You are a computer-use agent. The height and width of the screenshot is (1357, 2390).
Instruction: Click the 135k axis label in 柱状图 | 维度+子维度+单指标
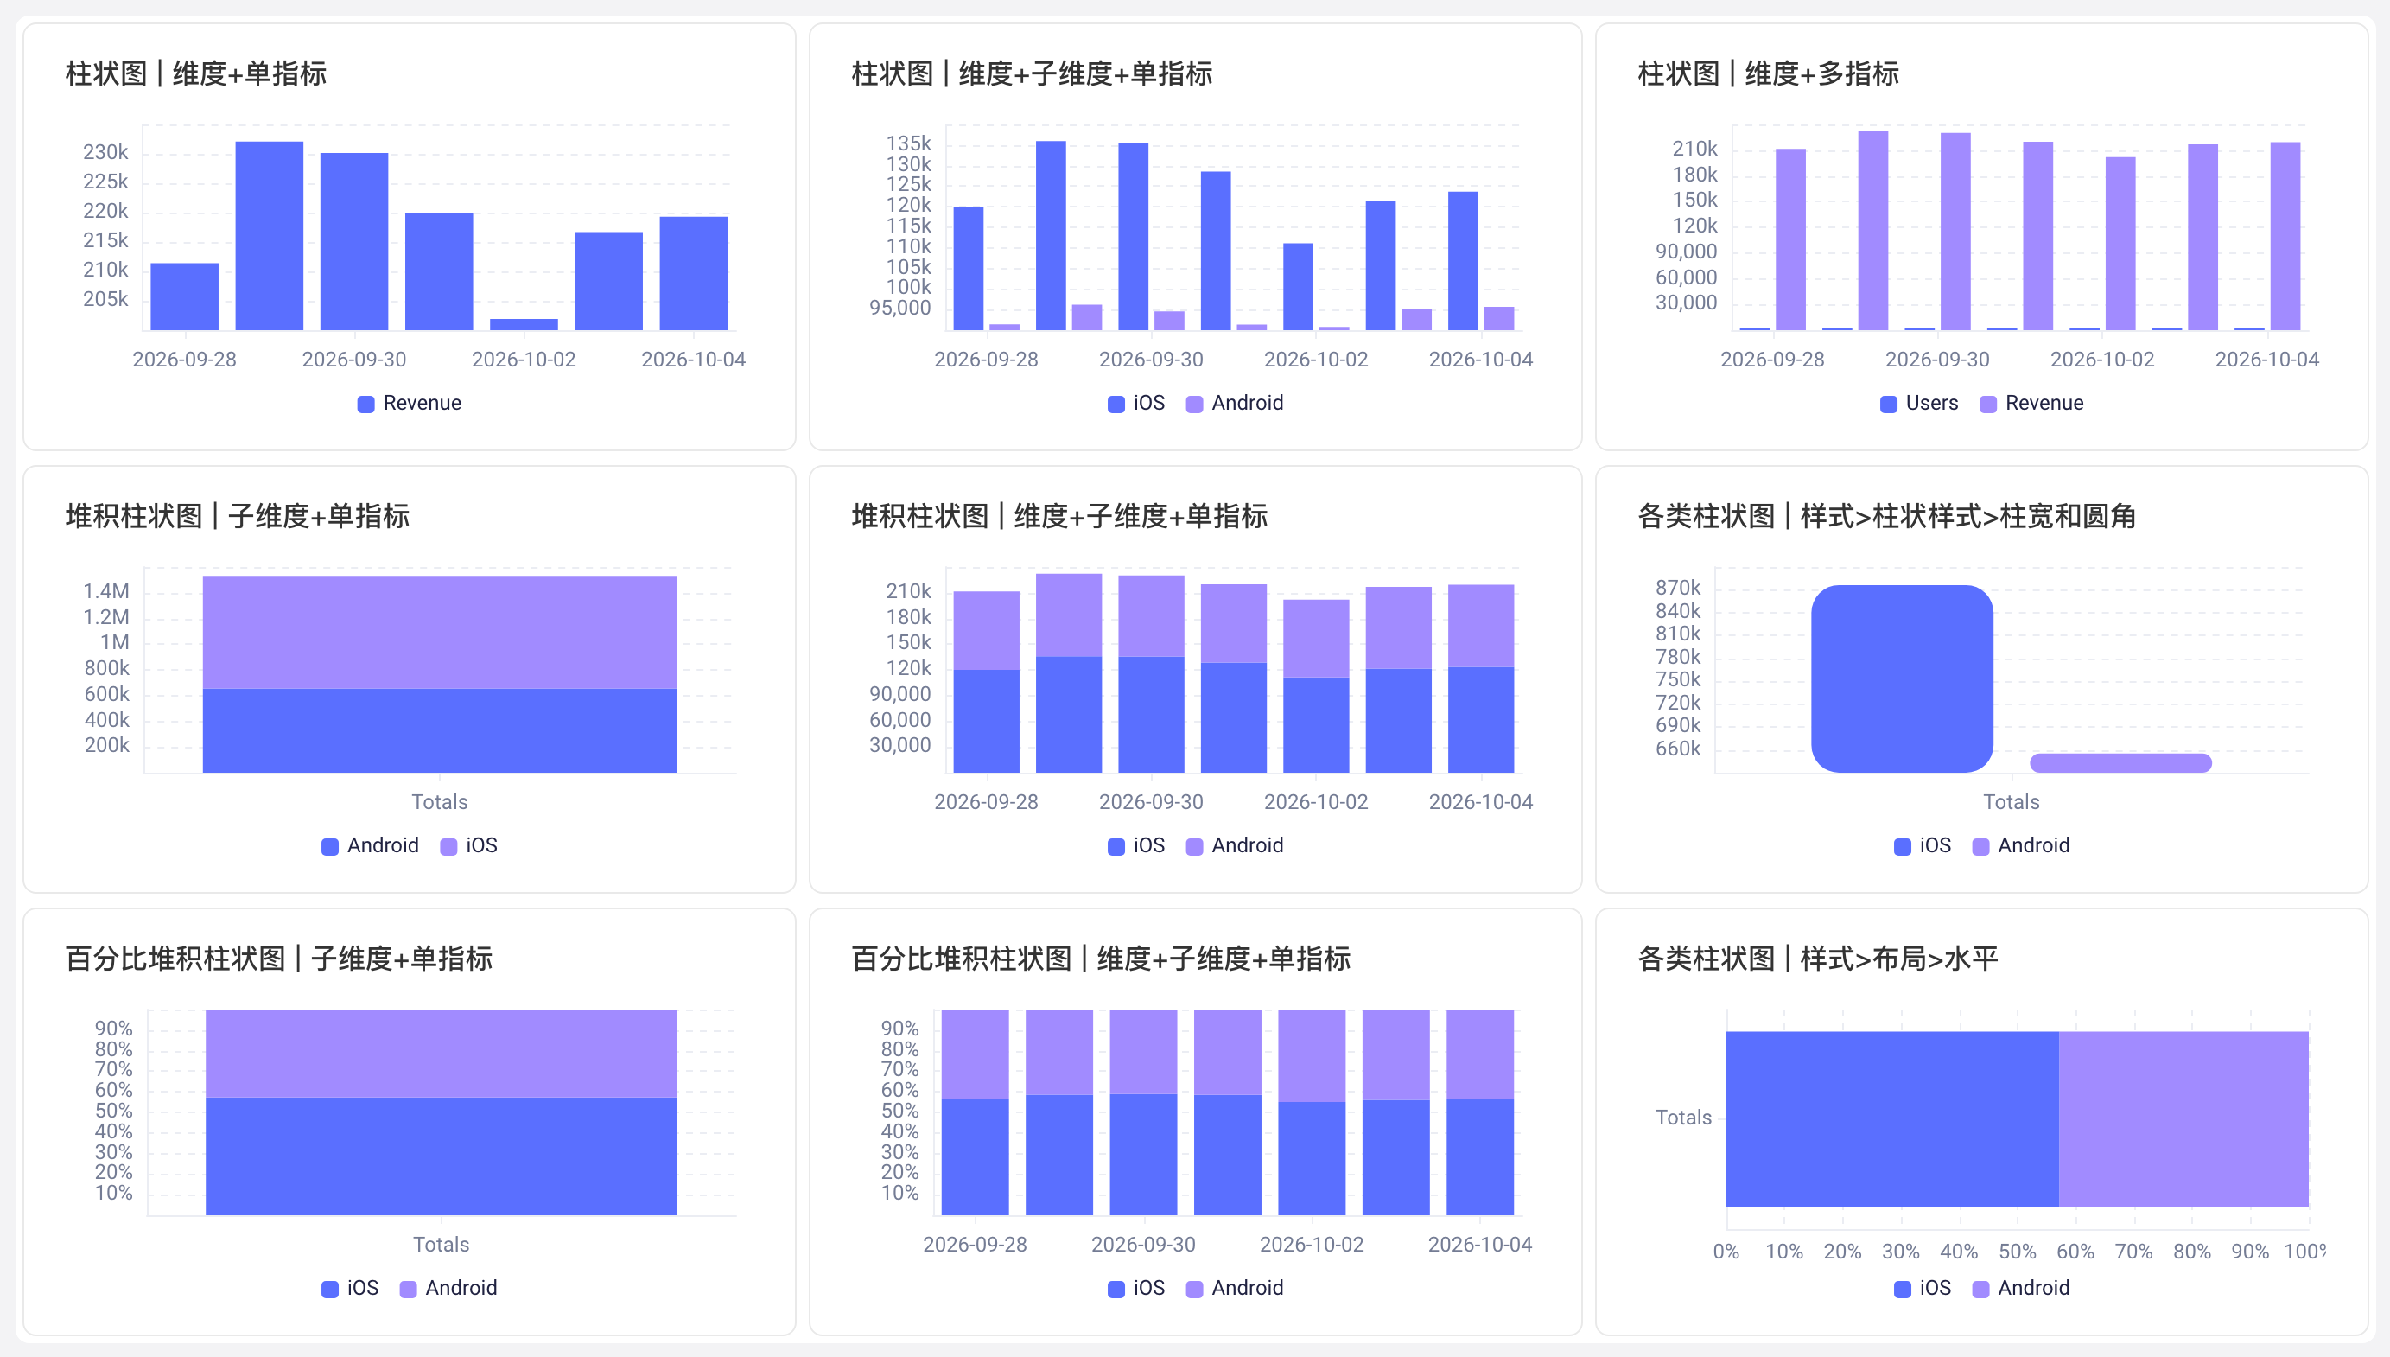[908, 143]
